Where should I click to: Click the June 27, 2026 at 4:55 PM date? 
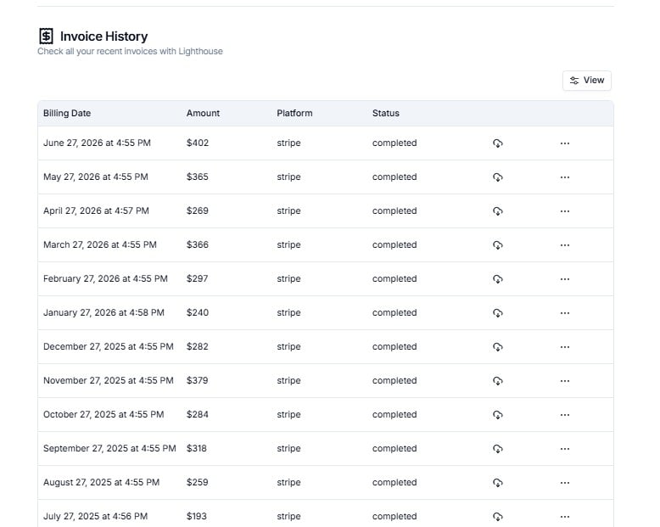click(x=97, y=143)
